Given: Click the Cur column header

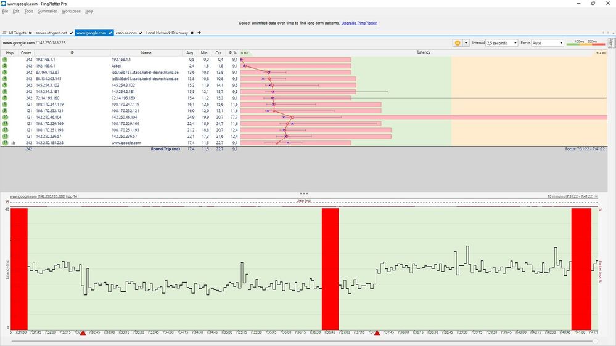Looking at the screenshot, I should coord(218,53).
